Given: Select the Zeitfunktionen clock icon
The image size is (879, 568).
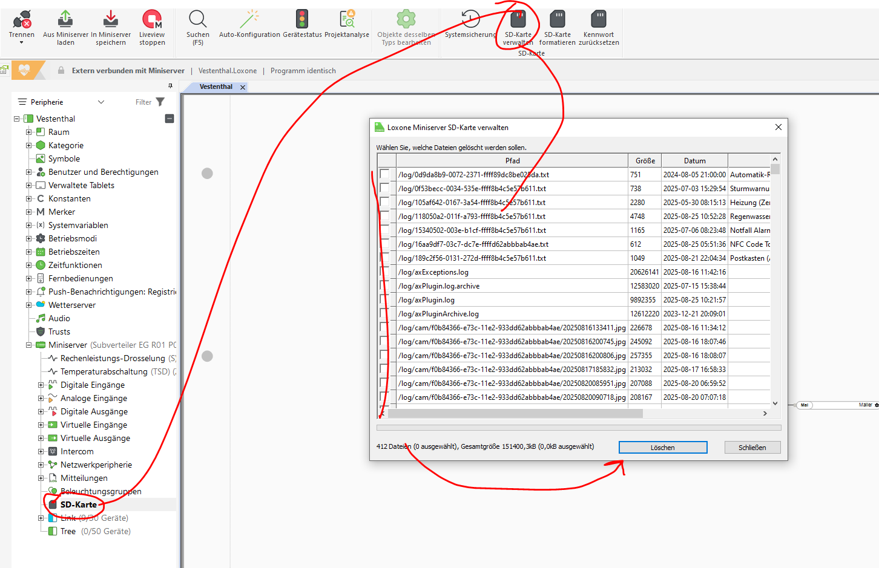Looking at the screenshot, I should [x=41, y=265].
